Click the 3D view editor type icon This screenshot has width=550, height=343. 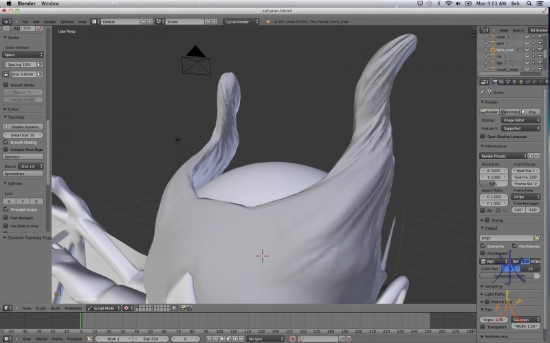pyautogui.click(x=8, y=308)
